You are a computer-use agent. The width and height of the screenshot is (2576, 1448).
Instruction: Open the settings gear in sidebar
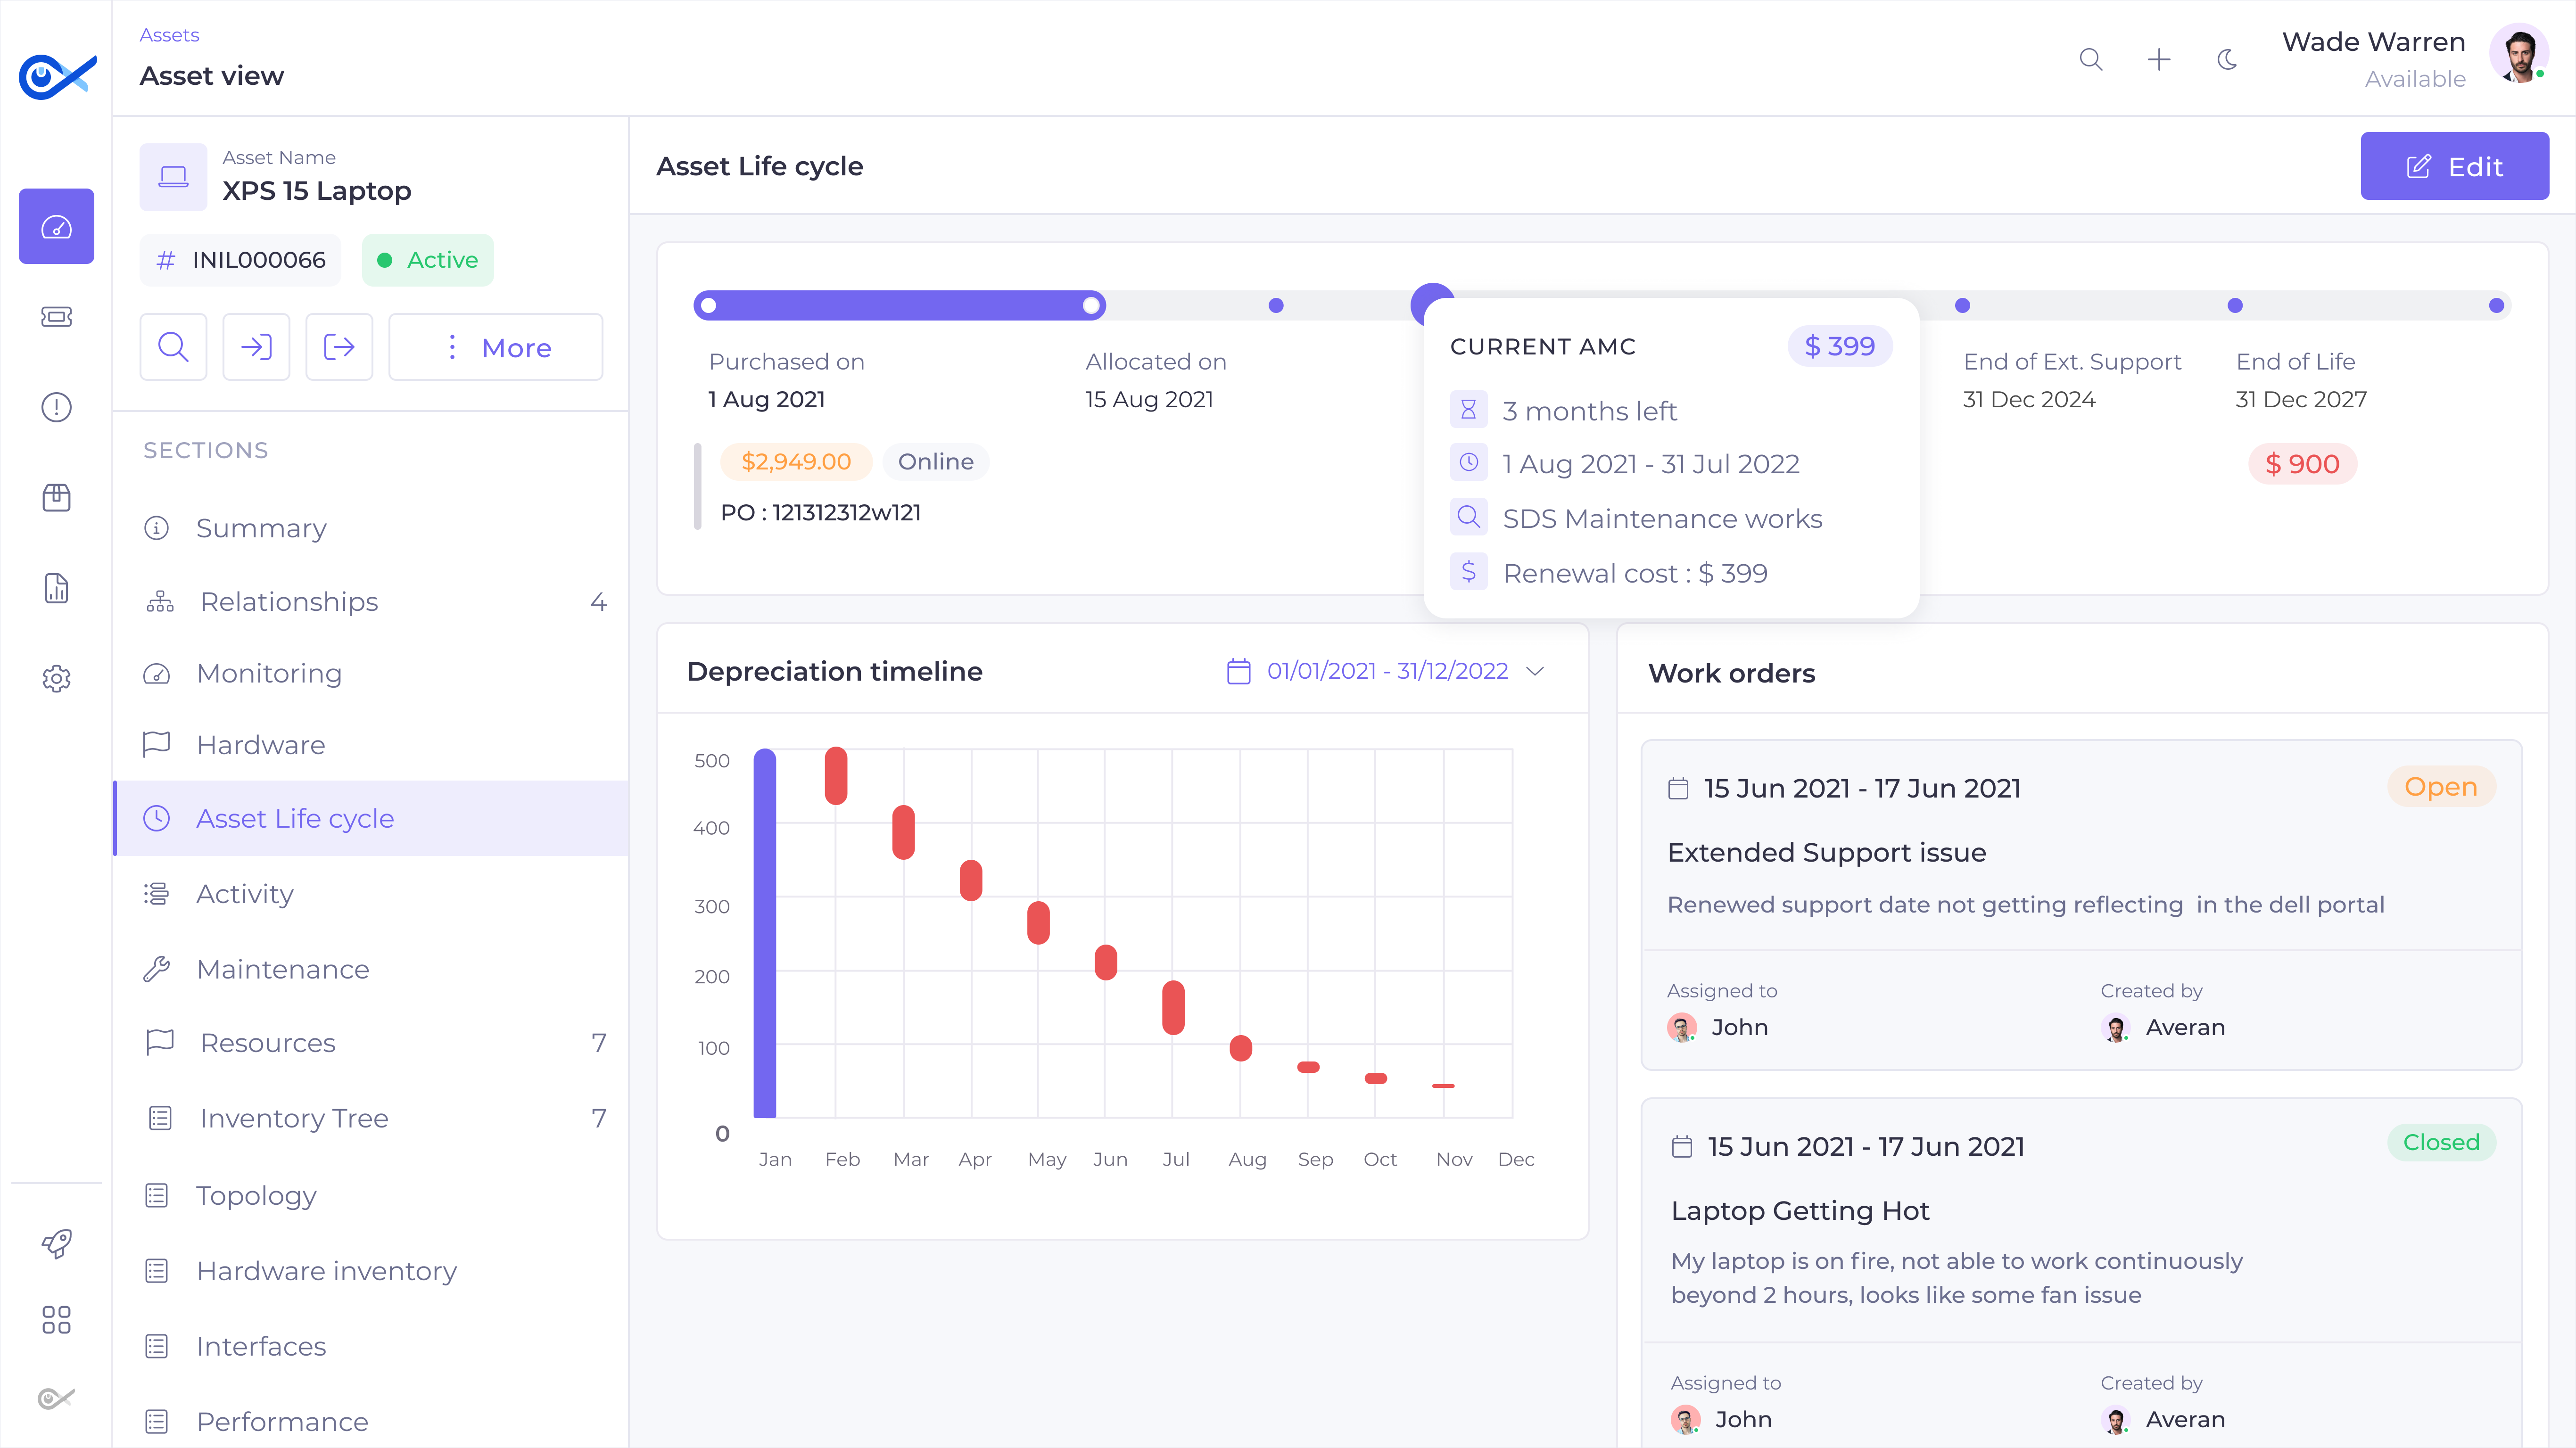tap(56, 679)
